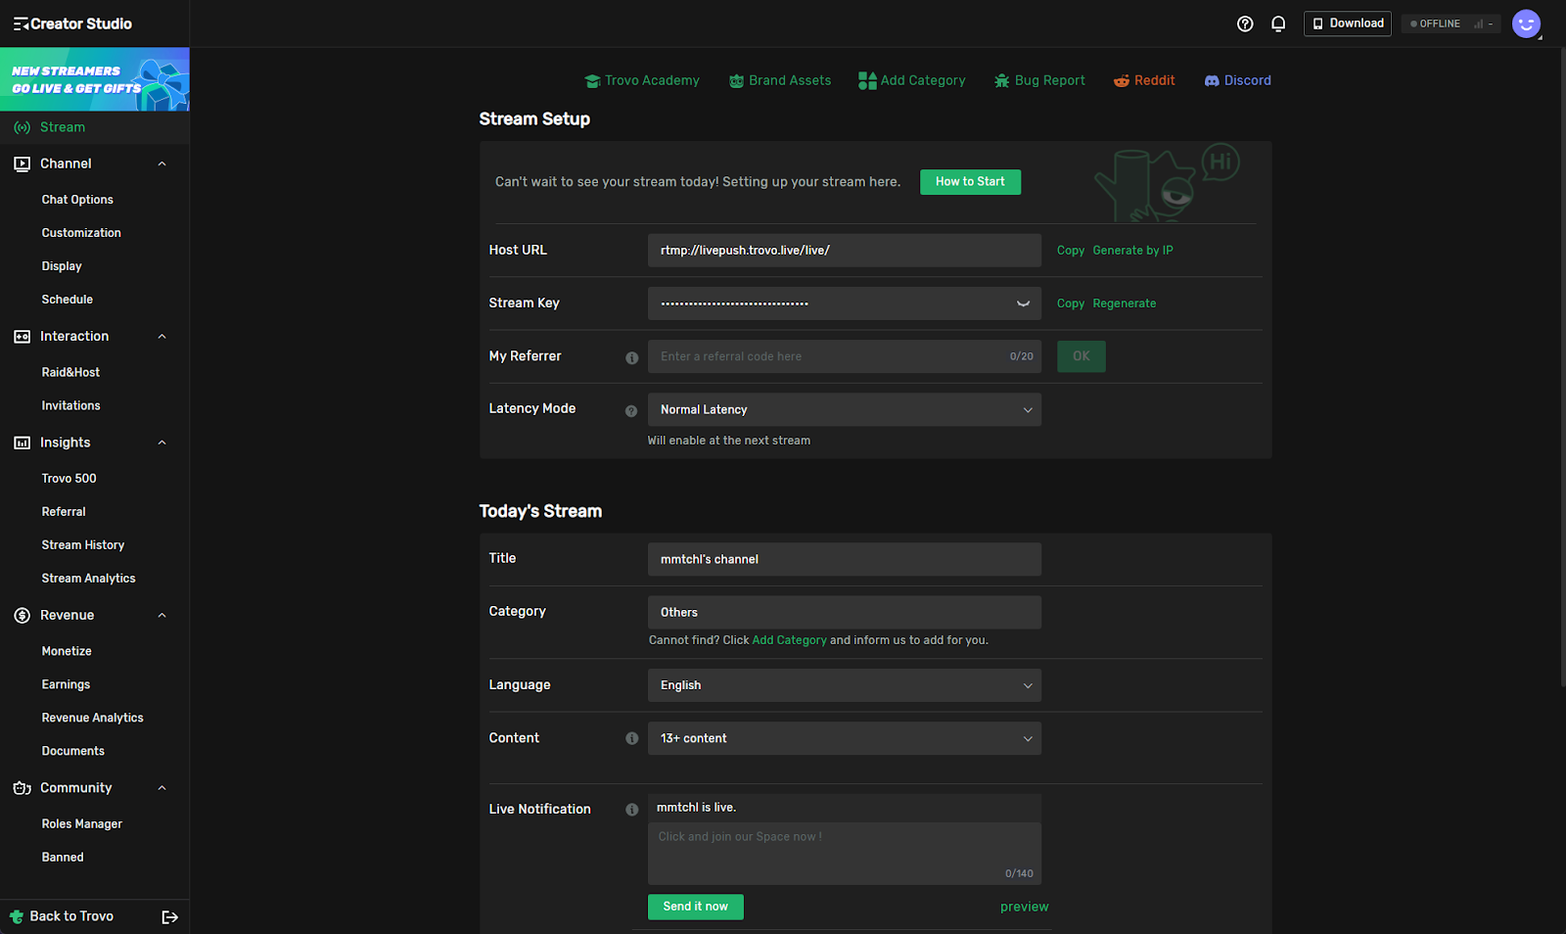Open the notifications bell icon

tap(1278, 23)
